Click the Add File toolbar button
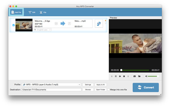The width and height of the screenshot is (170, 107). (16, 12)
